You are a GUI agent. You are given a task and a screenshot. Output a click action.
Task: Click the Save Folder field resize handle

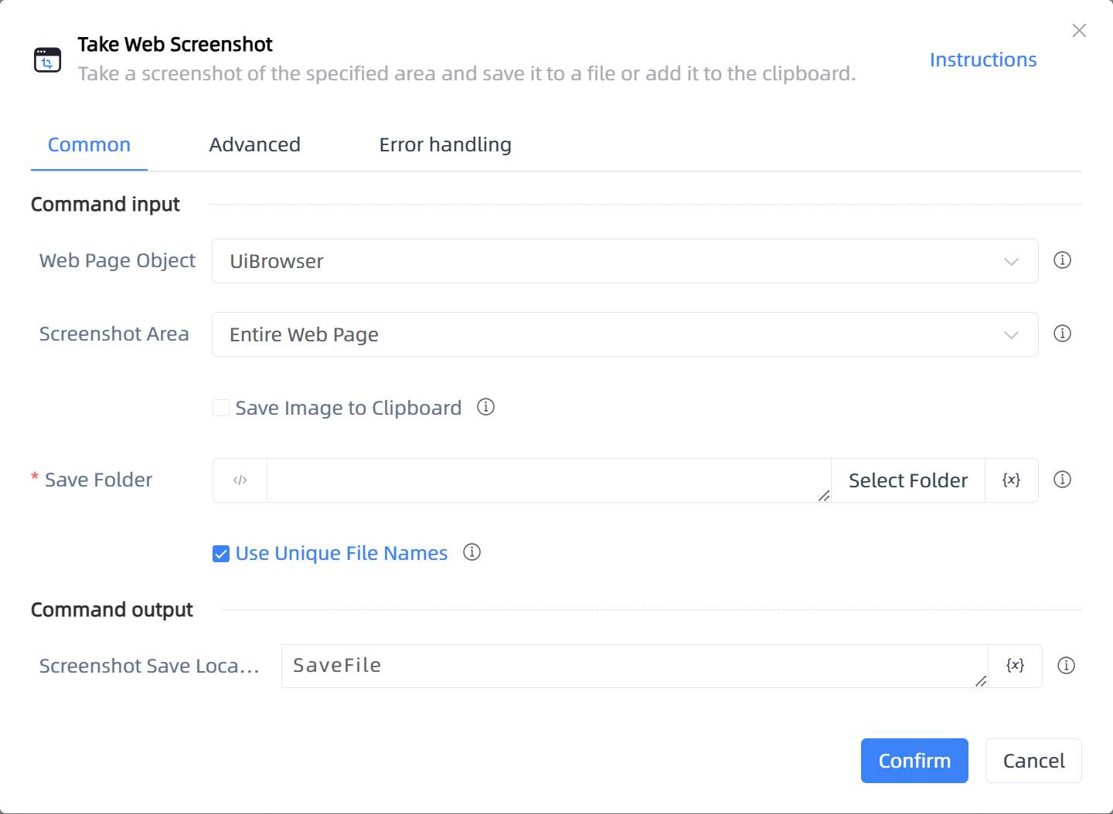824,496
